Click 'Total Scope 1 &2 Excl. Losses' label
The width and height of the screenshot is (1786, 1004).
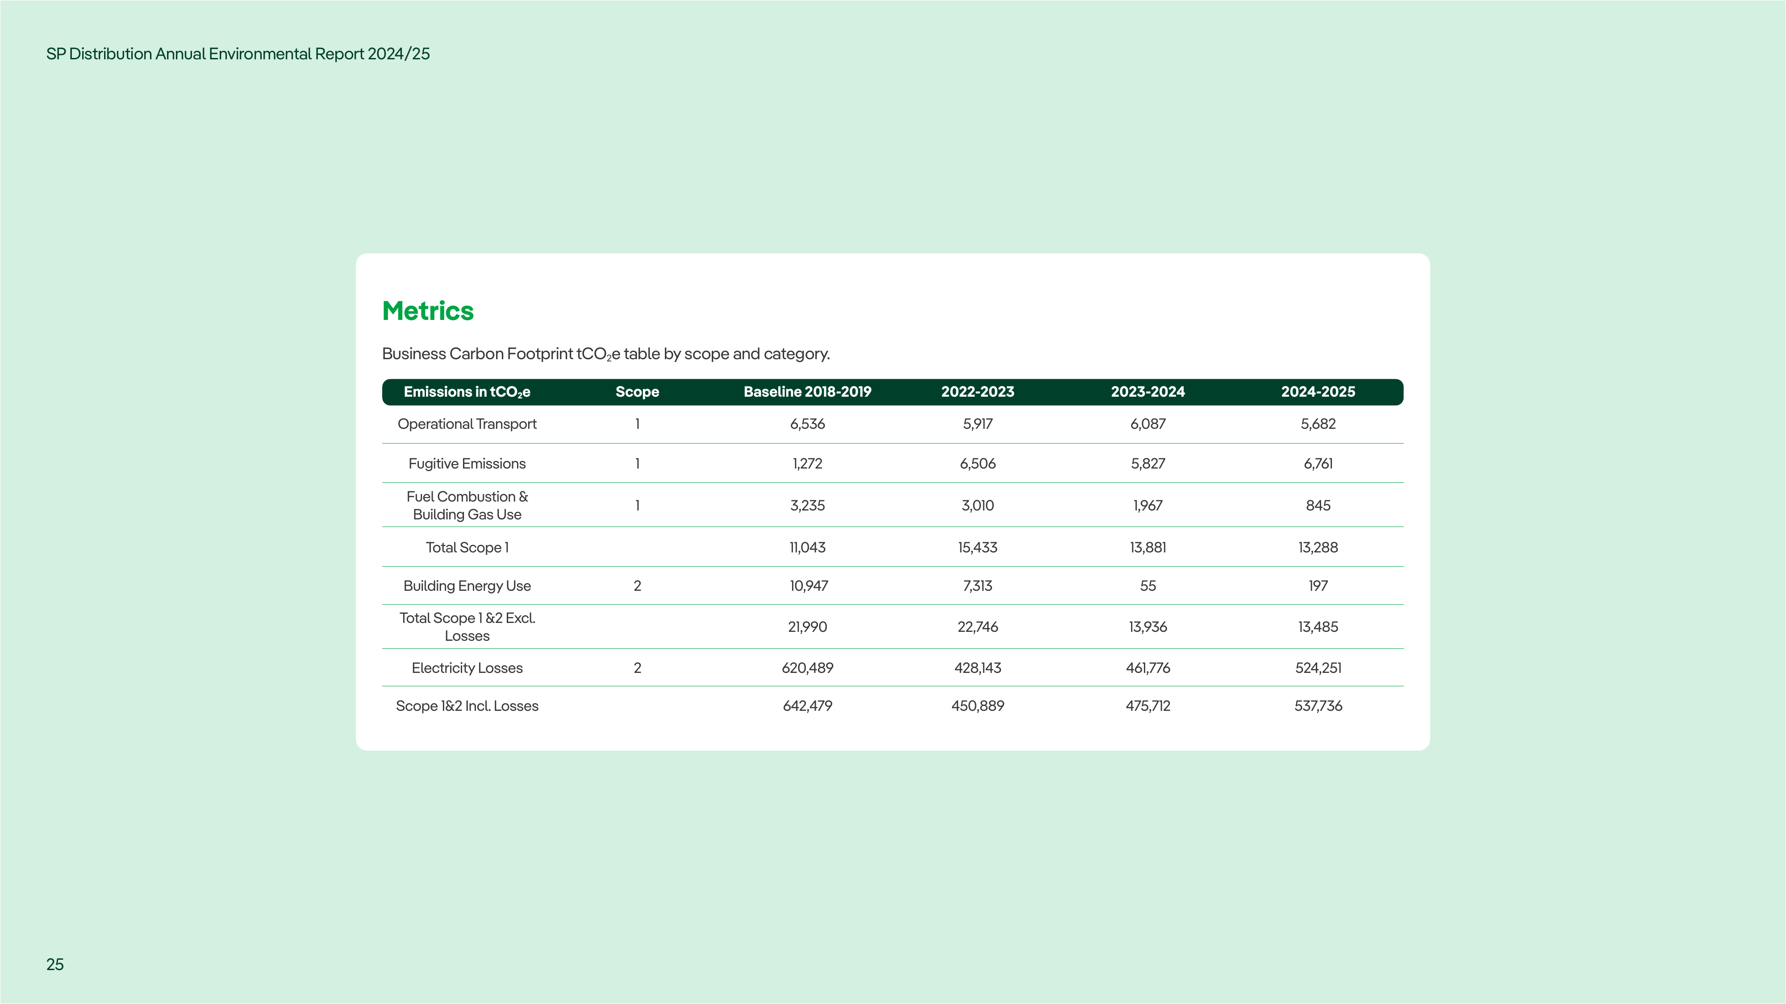[467, 627]
